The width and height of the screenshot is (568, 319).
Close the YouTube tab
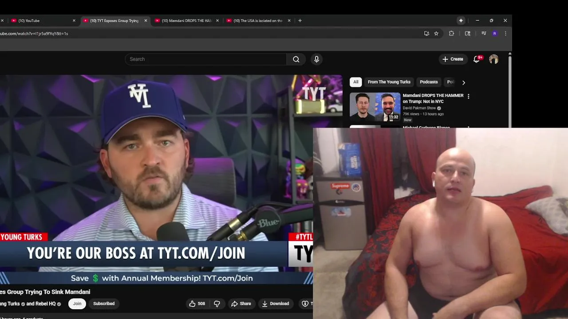pyautogui.click(x=74, y=20)
